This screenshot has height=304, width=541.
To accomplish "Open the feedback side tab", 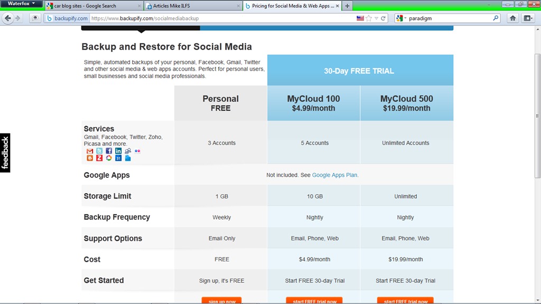I will [x=5, y=153].
